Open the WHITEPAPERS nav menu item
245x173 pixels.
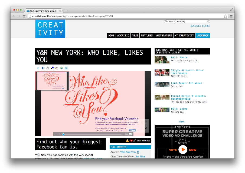[x=164, y=36]
